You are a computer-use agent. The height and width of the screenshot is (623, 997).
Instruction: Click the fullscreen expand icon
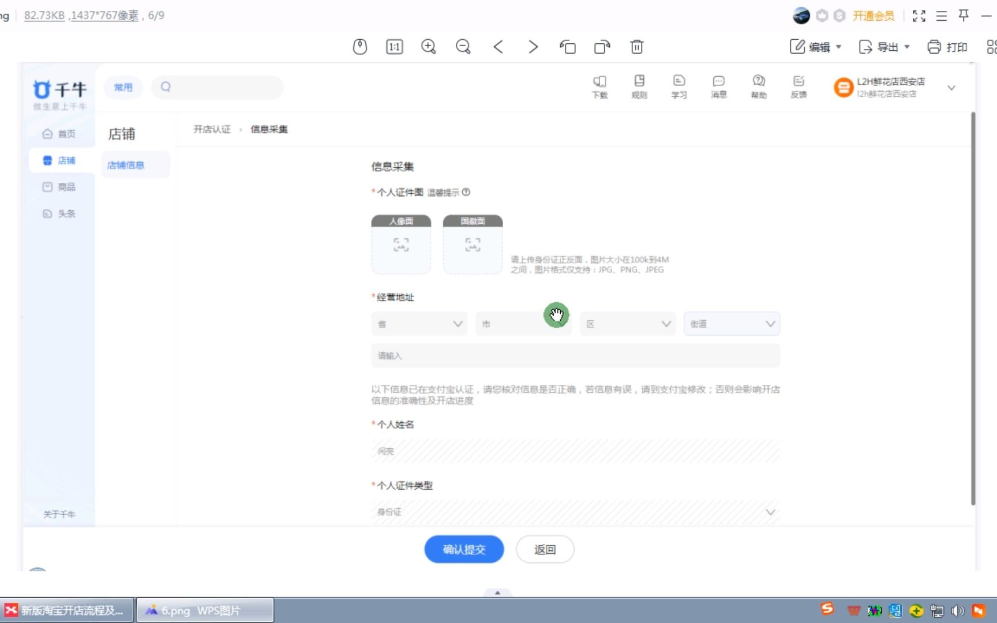[919, 16]
